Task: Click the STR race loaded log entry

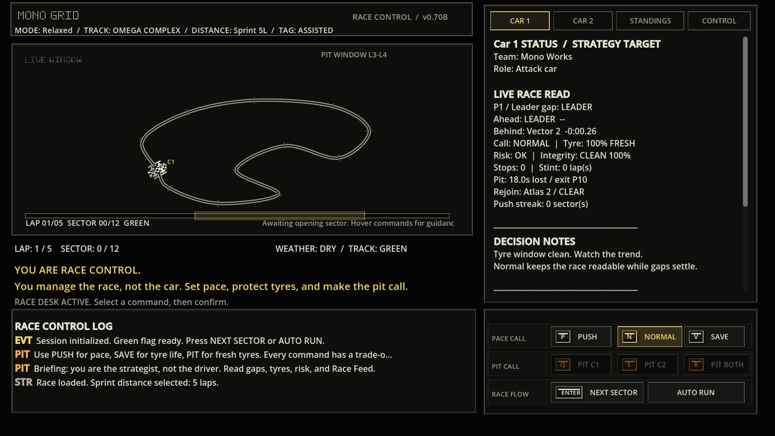Action: [116, 383]
